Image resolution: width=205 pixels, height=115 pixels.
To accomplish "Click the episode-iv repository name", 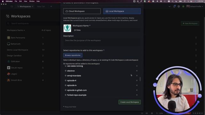I will click(x=72, y=85).
